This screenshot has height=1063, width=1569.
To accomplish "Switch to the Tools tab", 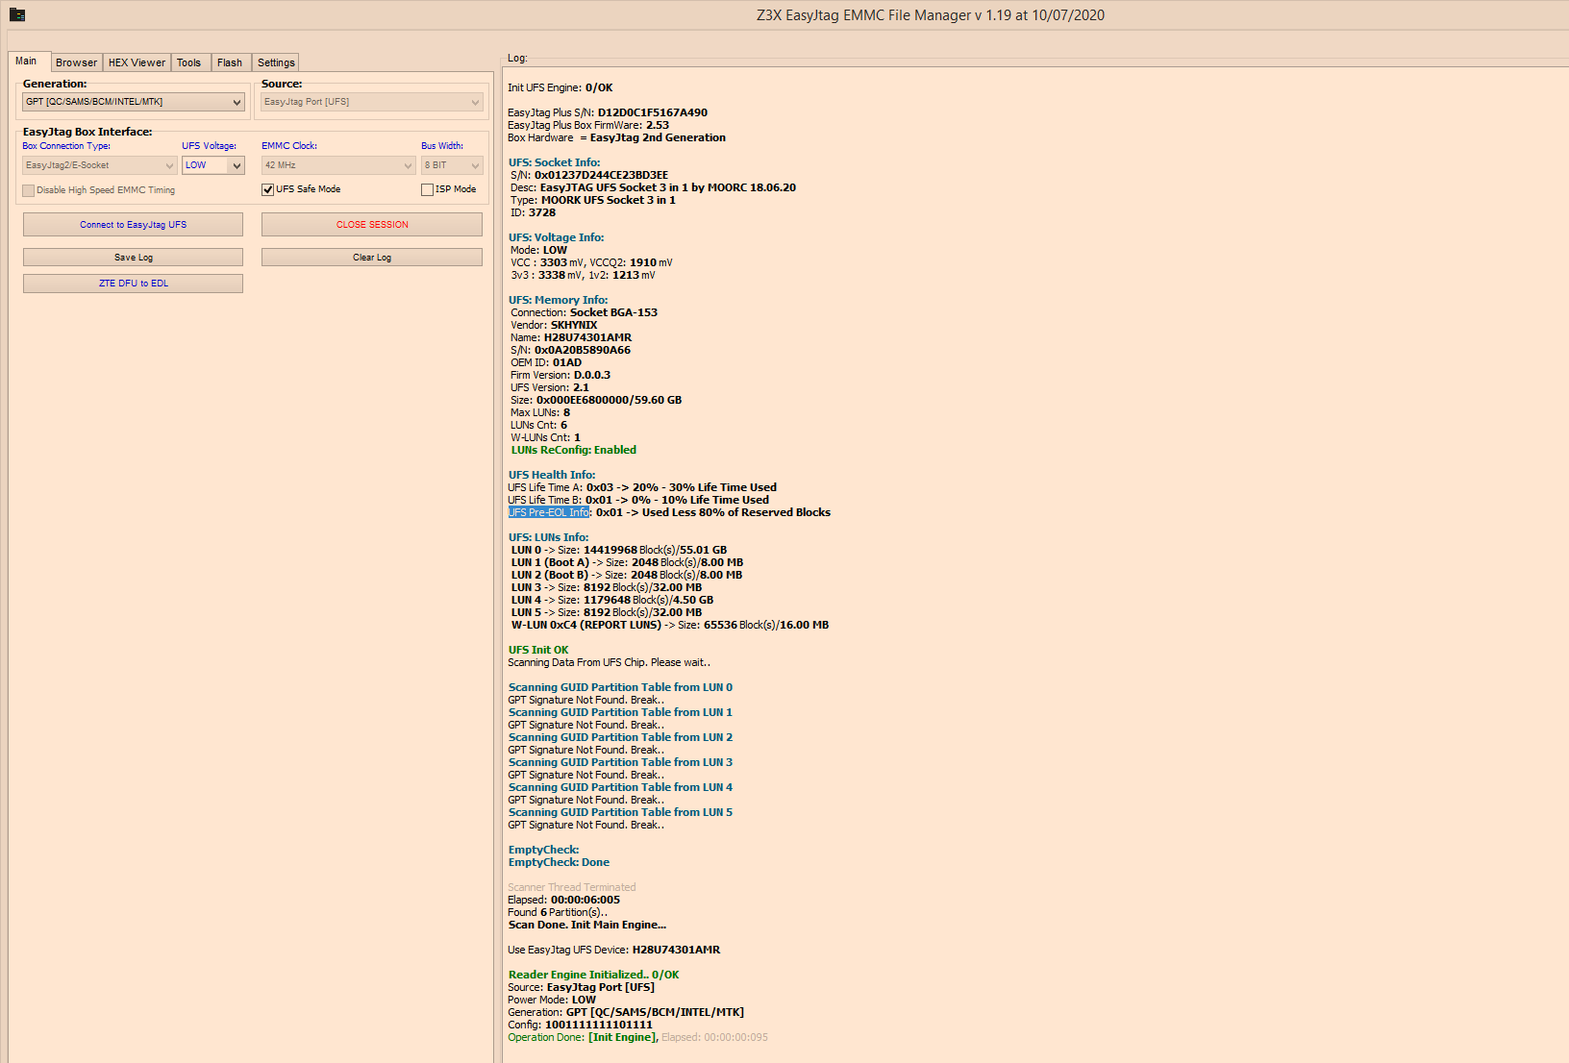I will [x=188, y=62].
